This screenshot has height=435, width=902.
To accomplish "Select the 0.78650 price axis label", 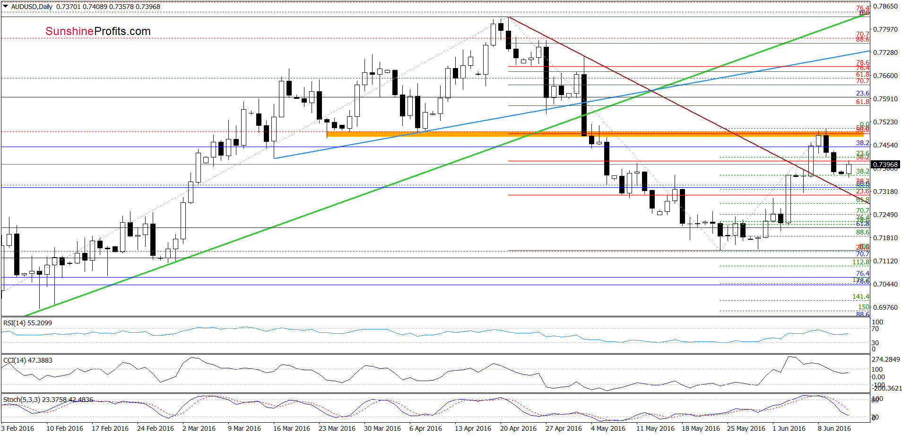I will (x=885, y=6).
